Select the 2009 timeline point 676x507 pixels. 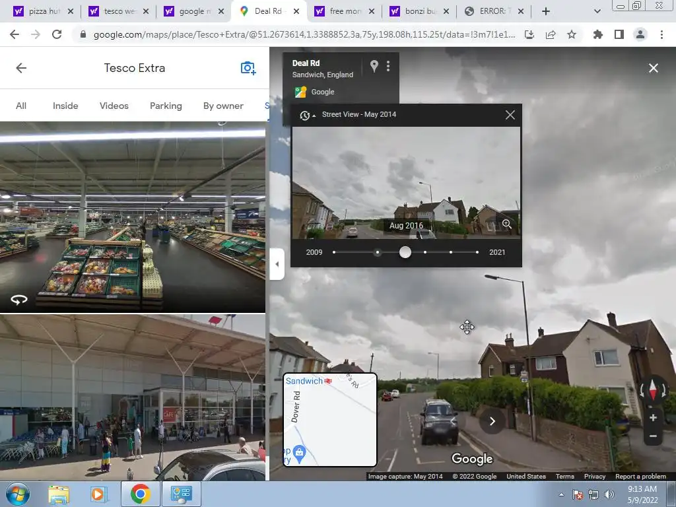334,252
